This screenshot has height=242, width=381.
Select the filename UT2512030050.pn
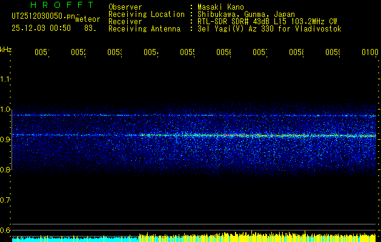[x=44, y=16]
